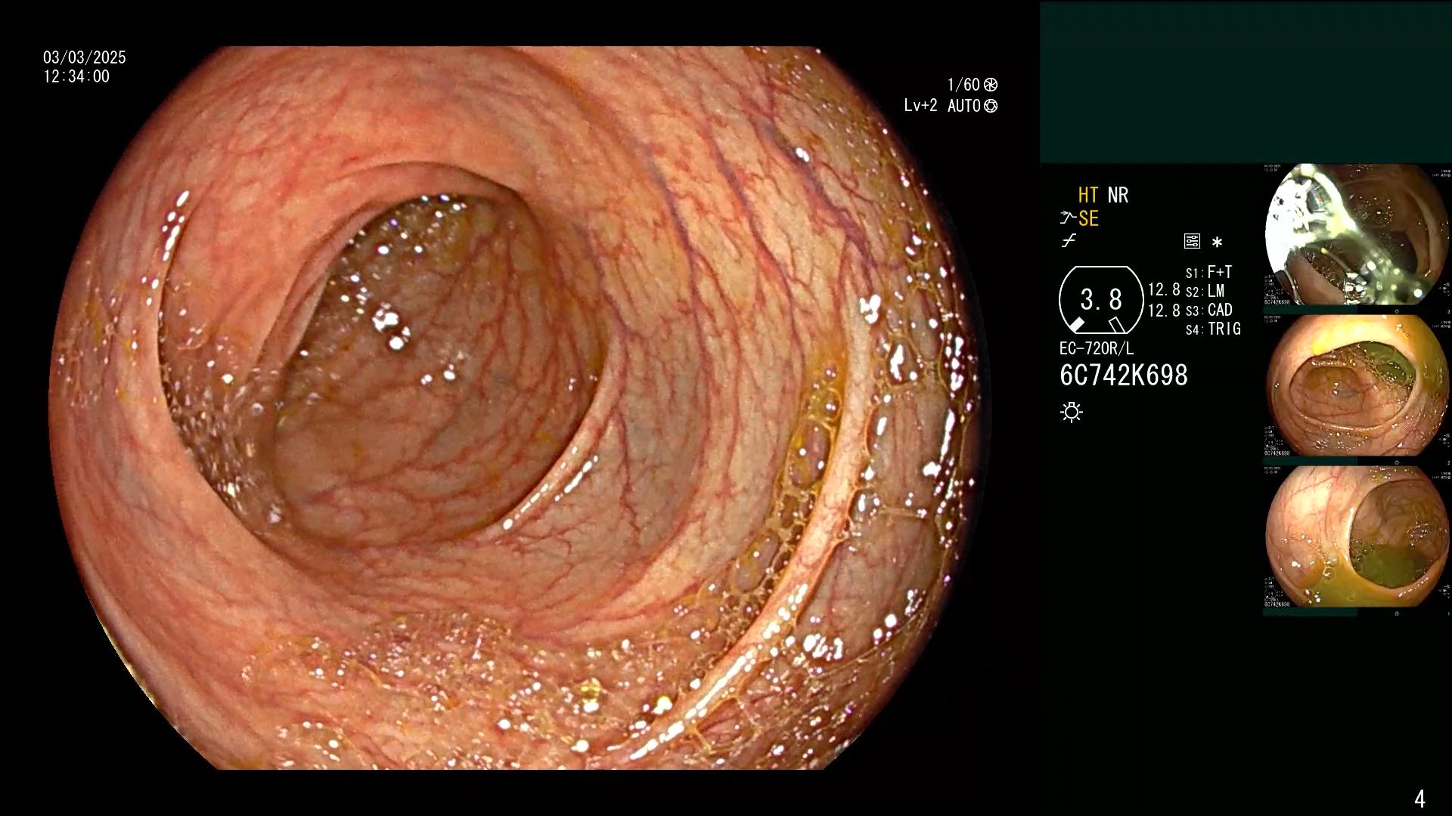Open the middle thumbnail with green fluid fold
Viewport: 1452px width, 816px height.
point(1357,386)
